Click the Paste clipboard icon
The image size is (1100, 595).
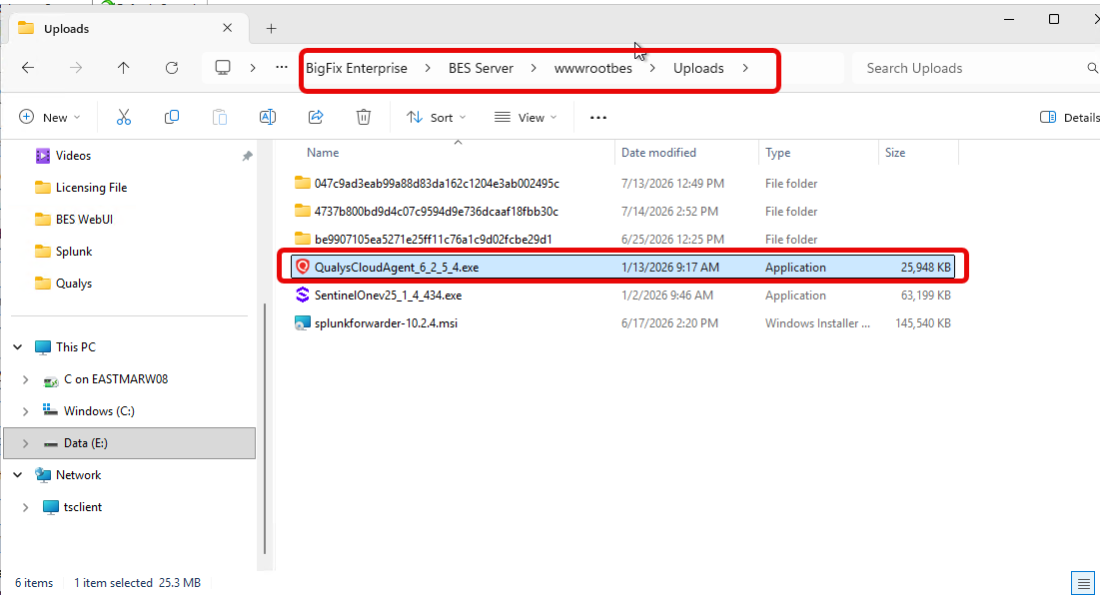click(220, 117)
